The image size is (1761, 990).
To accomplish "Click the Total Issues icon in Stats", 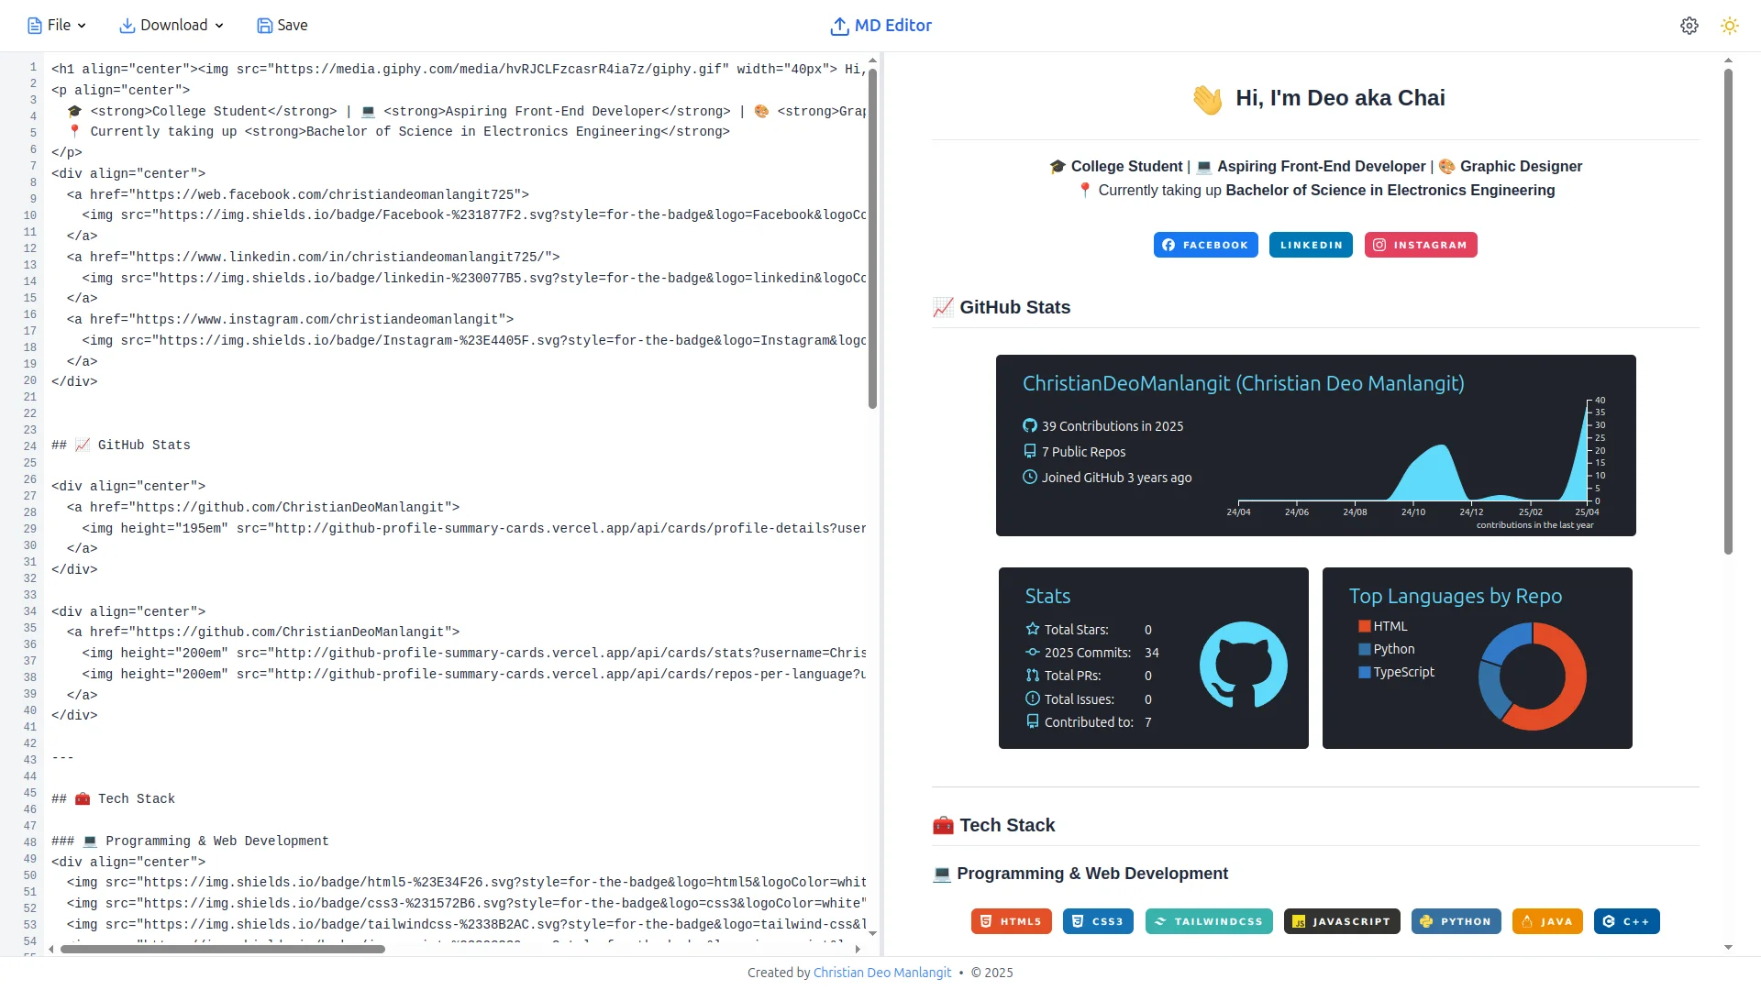I will [x=1033, y=698].
